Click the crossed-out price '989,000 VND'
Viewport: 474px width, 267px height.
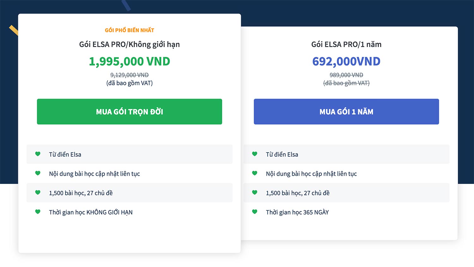click(346, 75)
